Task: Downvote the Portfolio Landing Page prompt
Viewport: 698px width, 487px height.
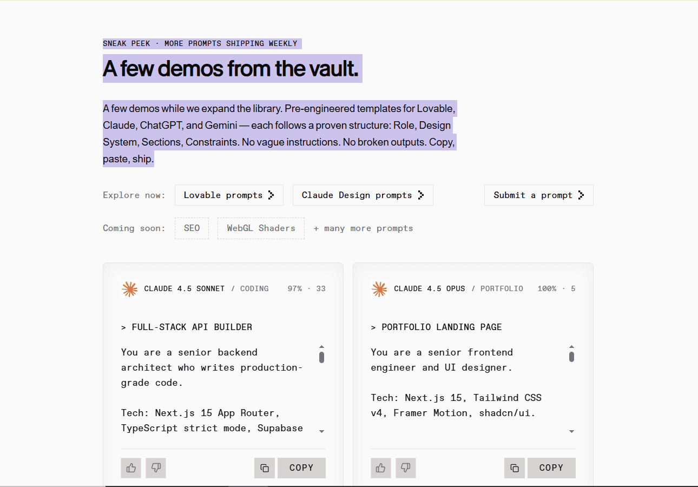Action: click(x=406, y=468)
